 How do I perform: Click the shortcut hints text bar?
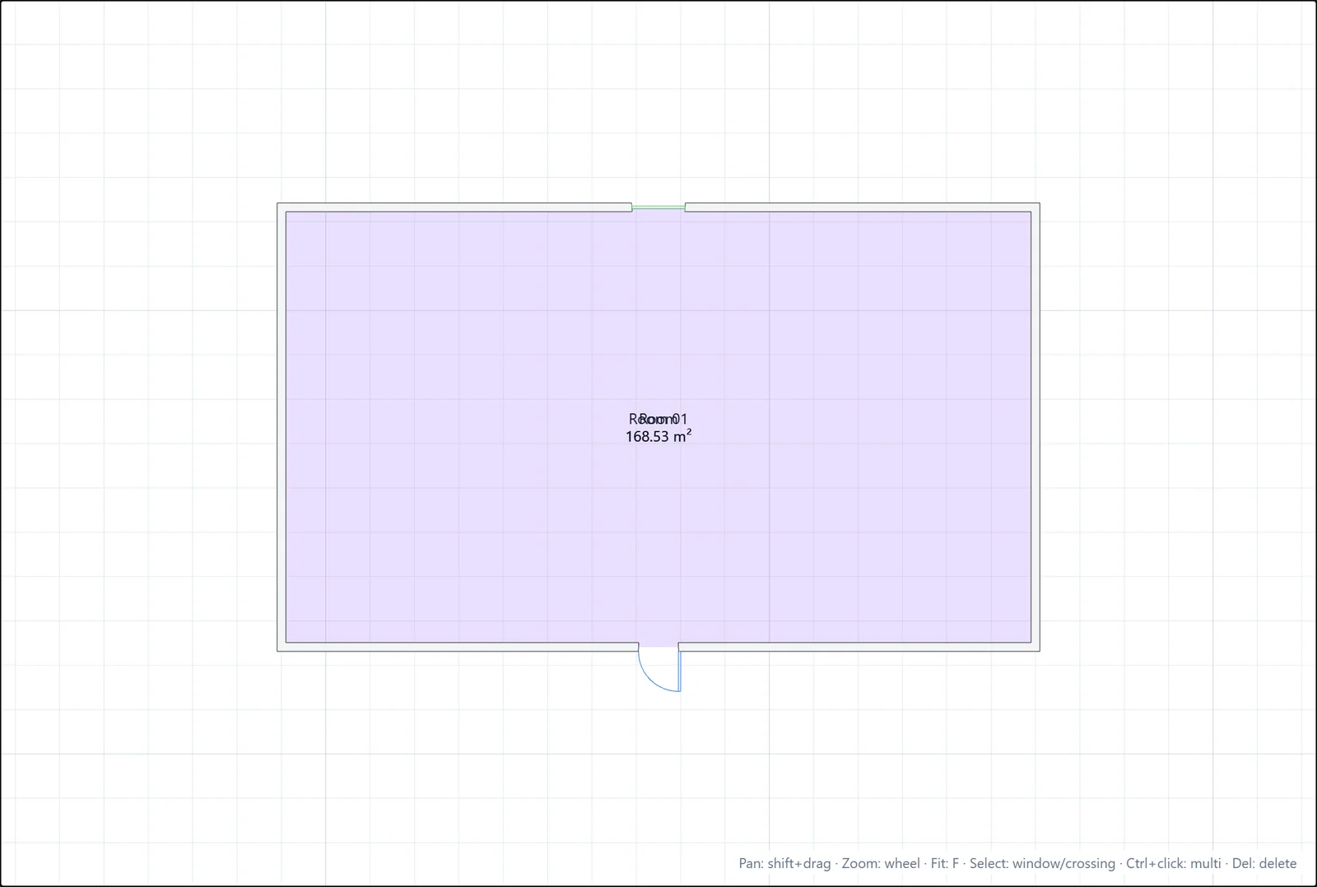point(1017,863)
